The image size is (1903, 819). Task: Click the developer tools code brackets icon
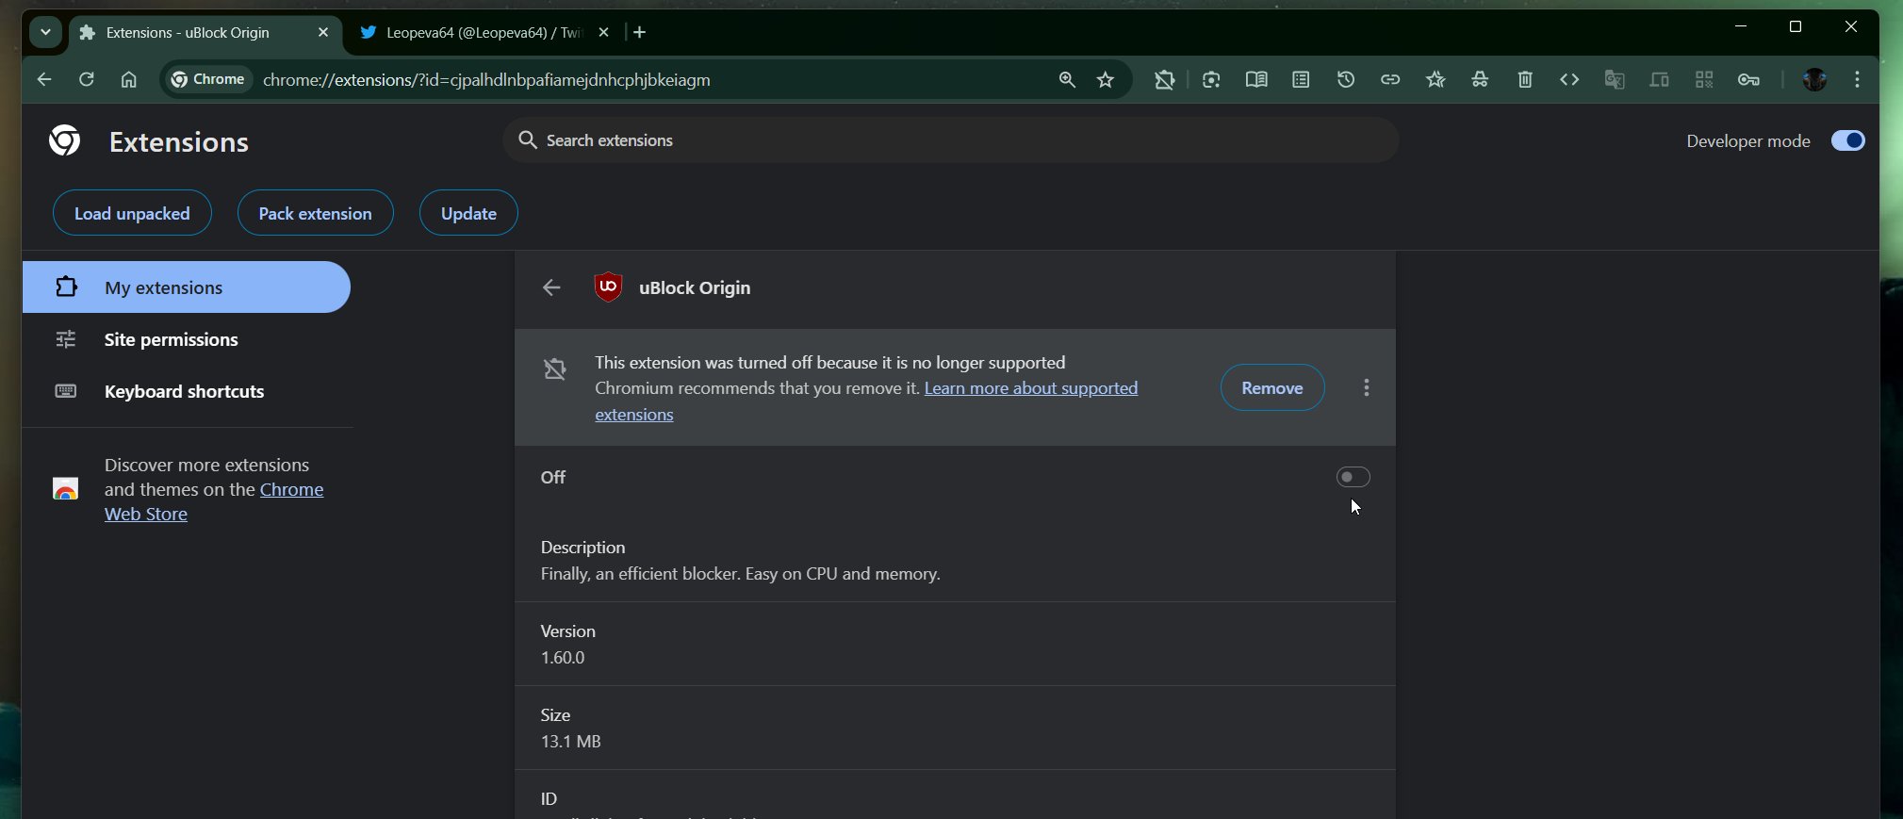click(x=1569, y=80)
